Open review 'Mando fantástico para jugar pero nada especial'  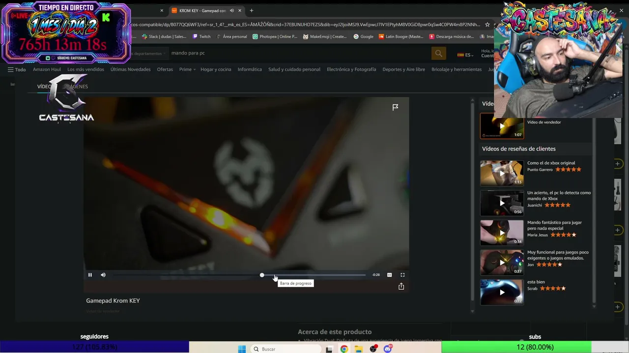pyautogui.click(x=554, y=226)
